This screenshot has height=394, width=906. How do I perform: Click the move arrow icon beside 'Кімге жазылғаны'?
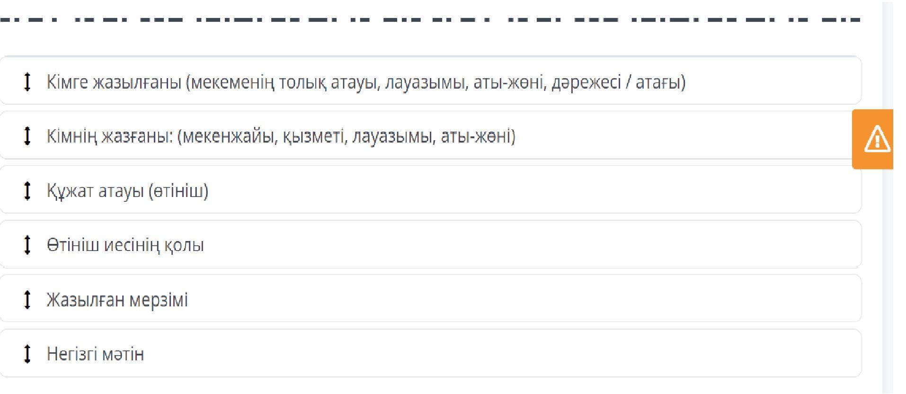pyautogui.click(x=27, y=82)
